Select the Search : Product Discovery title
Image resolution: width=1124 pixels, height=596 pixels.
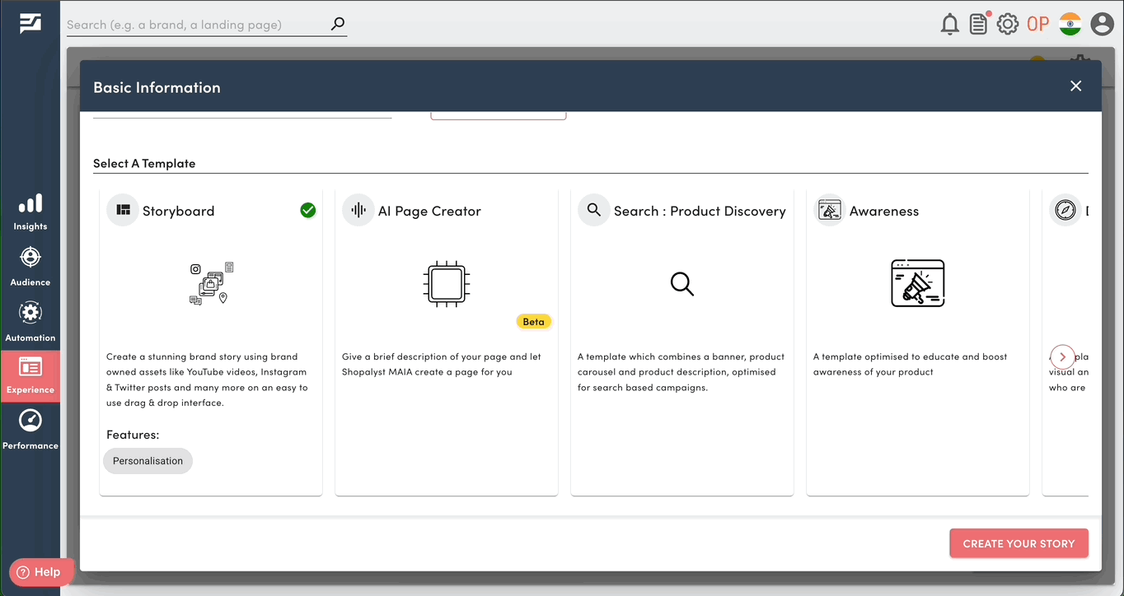pyautogui.click(x=700, y=211)
